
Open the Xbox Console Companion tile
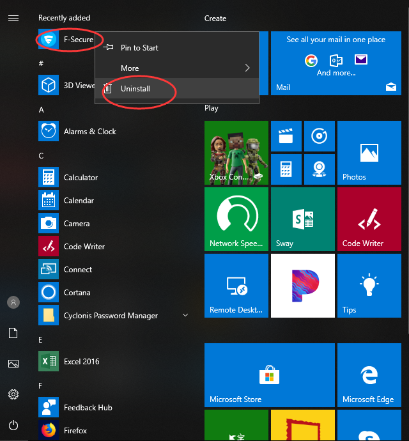pyautogui.click(x=236, y=153)
